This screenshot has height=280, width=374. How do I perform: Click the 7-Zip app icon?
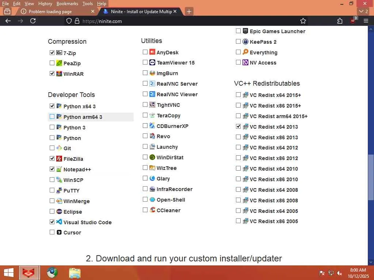coord(59,53)
